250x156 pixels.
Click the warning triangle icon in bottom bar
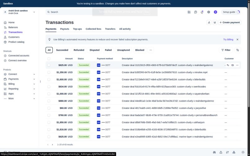coord(221,152)
